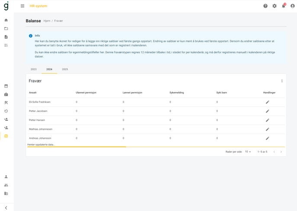Edit balance for Petter Jacobsen
This screenshot has height=211, width=297.
coord(268,111)
